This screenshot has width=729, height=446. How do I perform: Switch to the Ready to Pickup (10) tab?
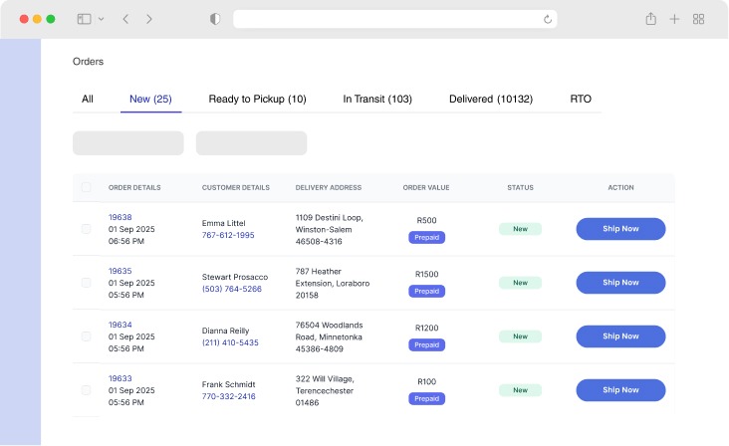[x=257, y=99]
